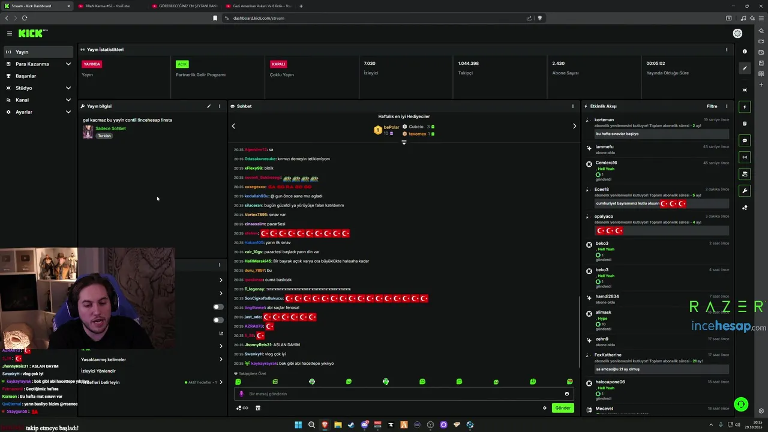Edit stream info with pencil icon
Screen dimensions: 768x432
click(x=209, y=106)
